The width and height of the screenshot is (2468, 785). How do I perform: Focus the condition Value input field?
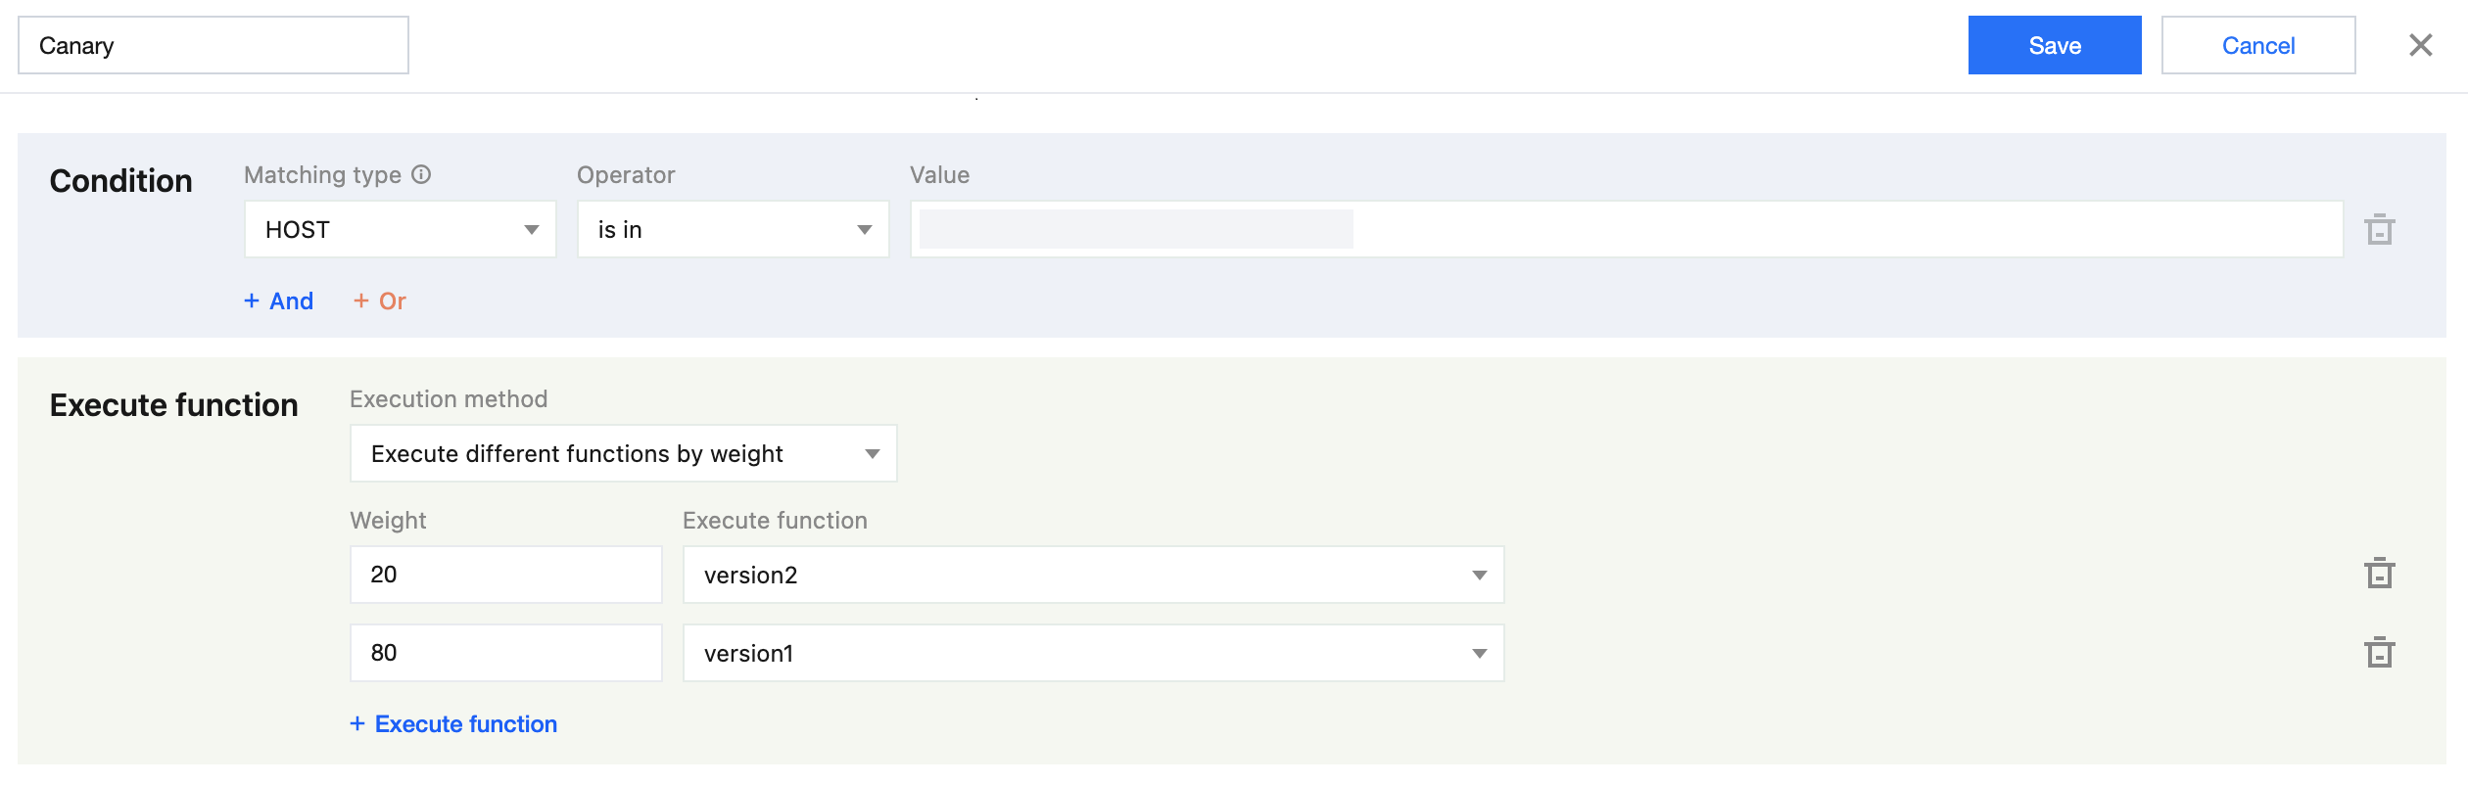(1626, 230)
